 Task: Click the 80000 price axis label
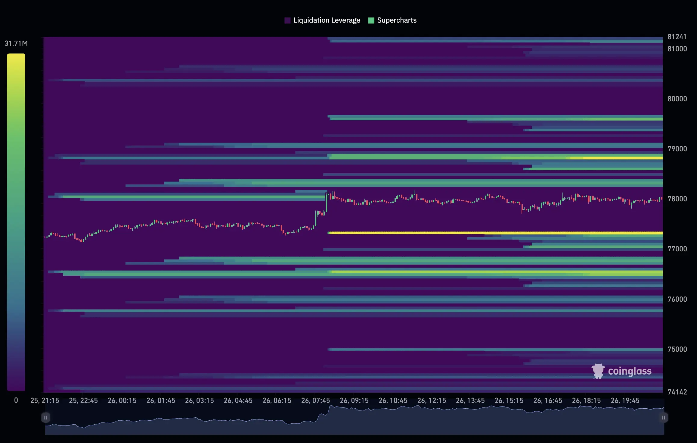click(677, 99)
